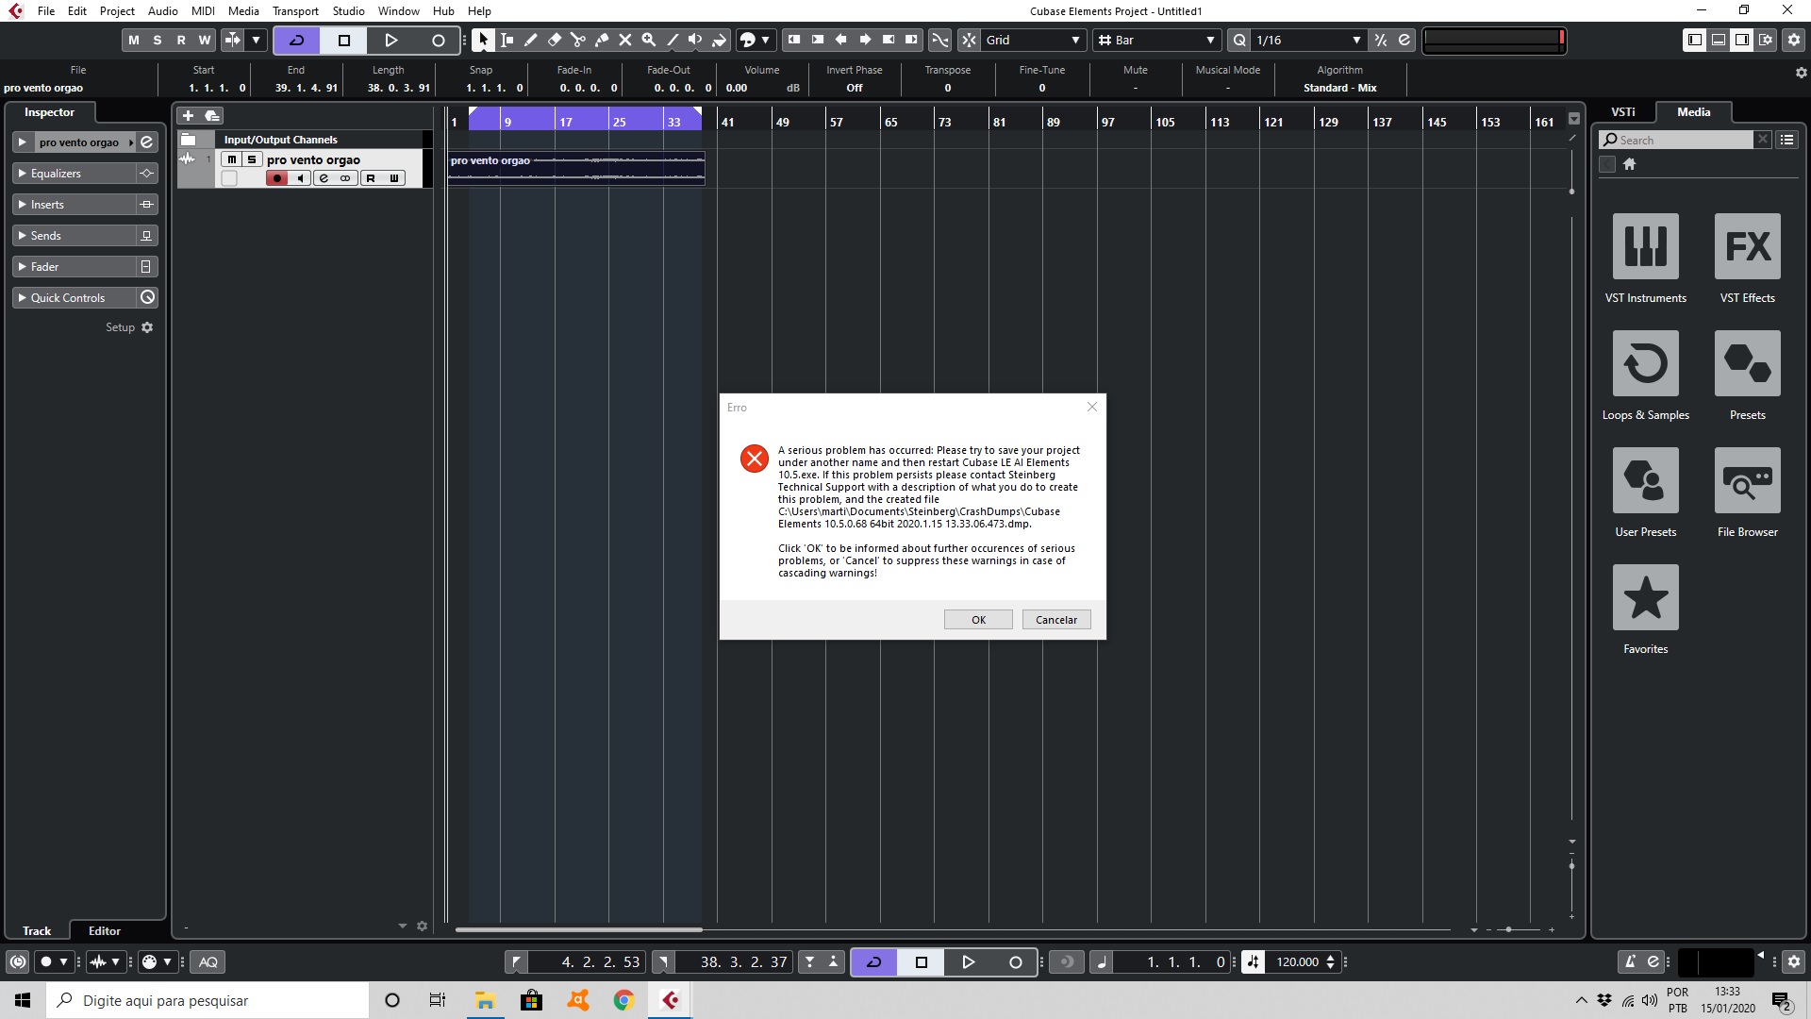The width and height of the screenshot is (1811, 1019).
Task: Open the Project menu
Action: (x=117, y=10)
